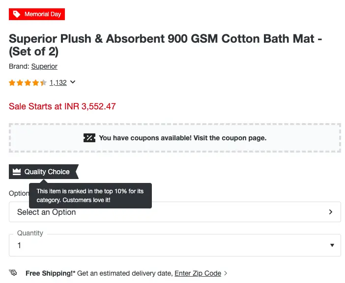Click the Quality Choice badge
The width and height of the screenshot is (345, 283).
tap(44, 172)
